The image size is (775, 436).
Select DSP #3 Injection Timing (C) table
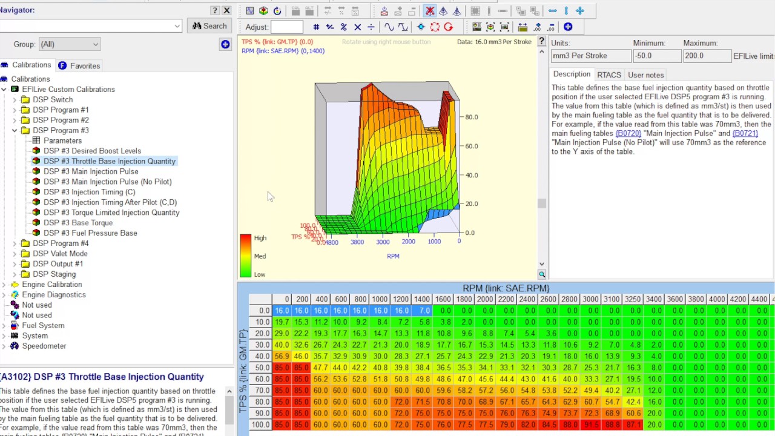(90, 192)
